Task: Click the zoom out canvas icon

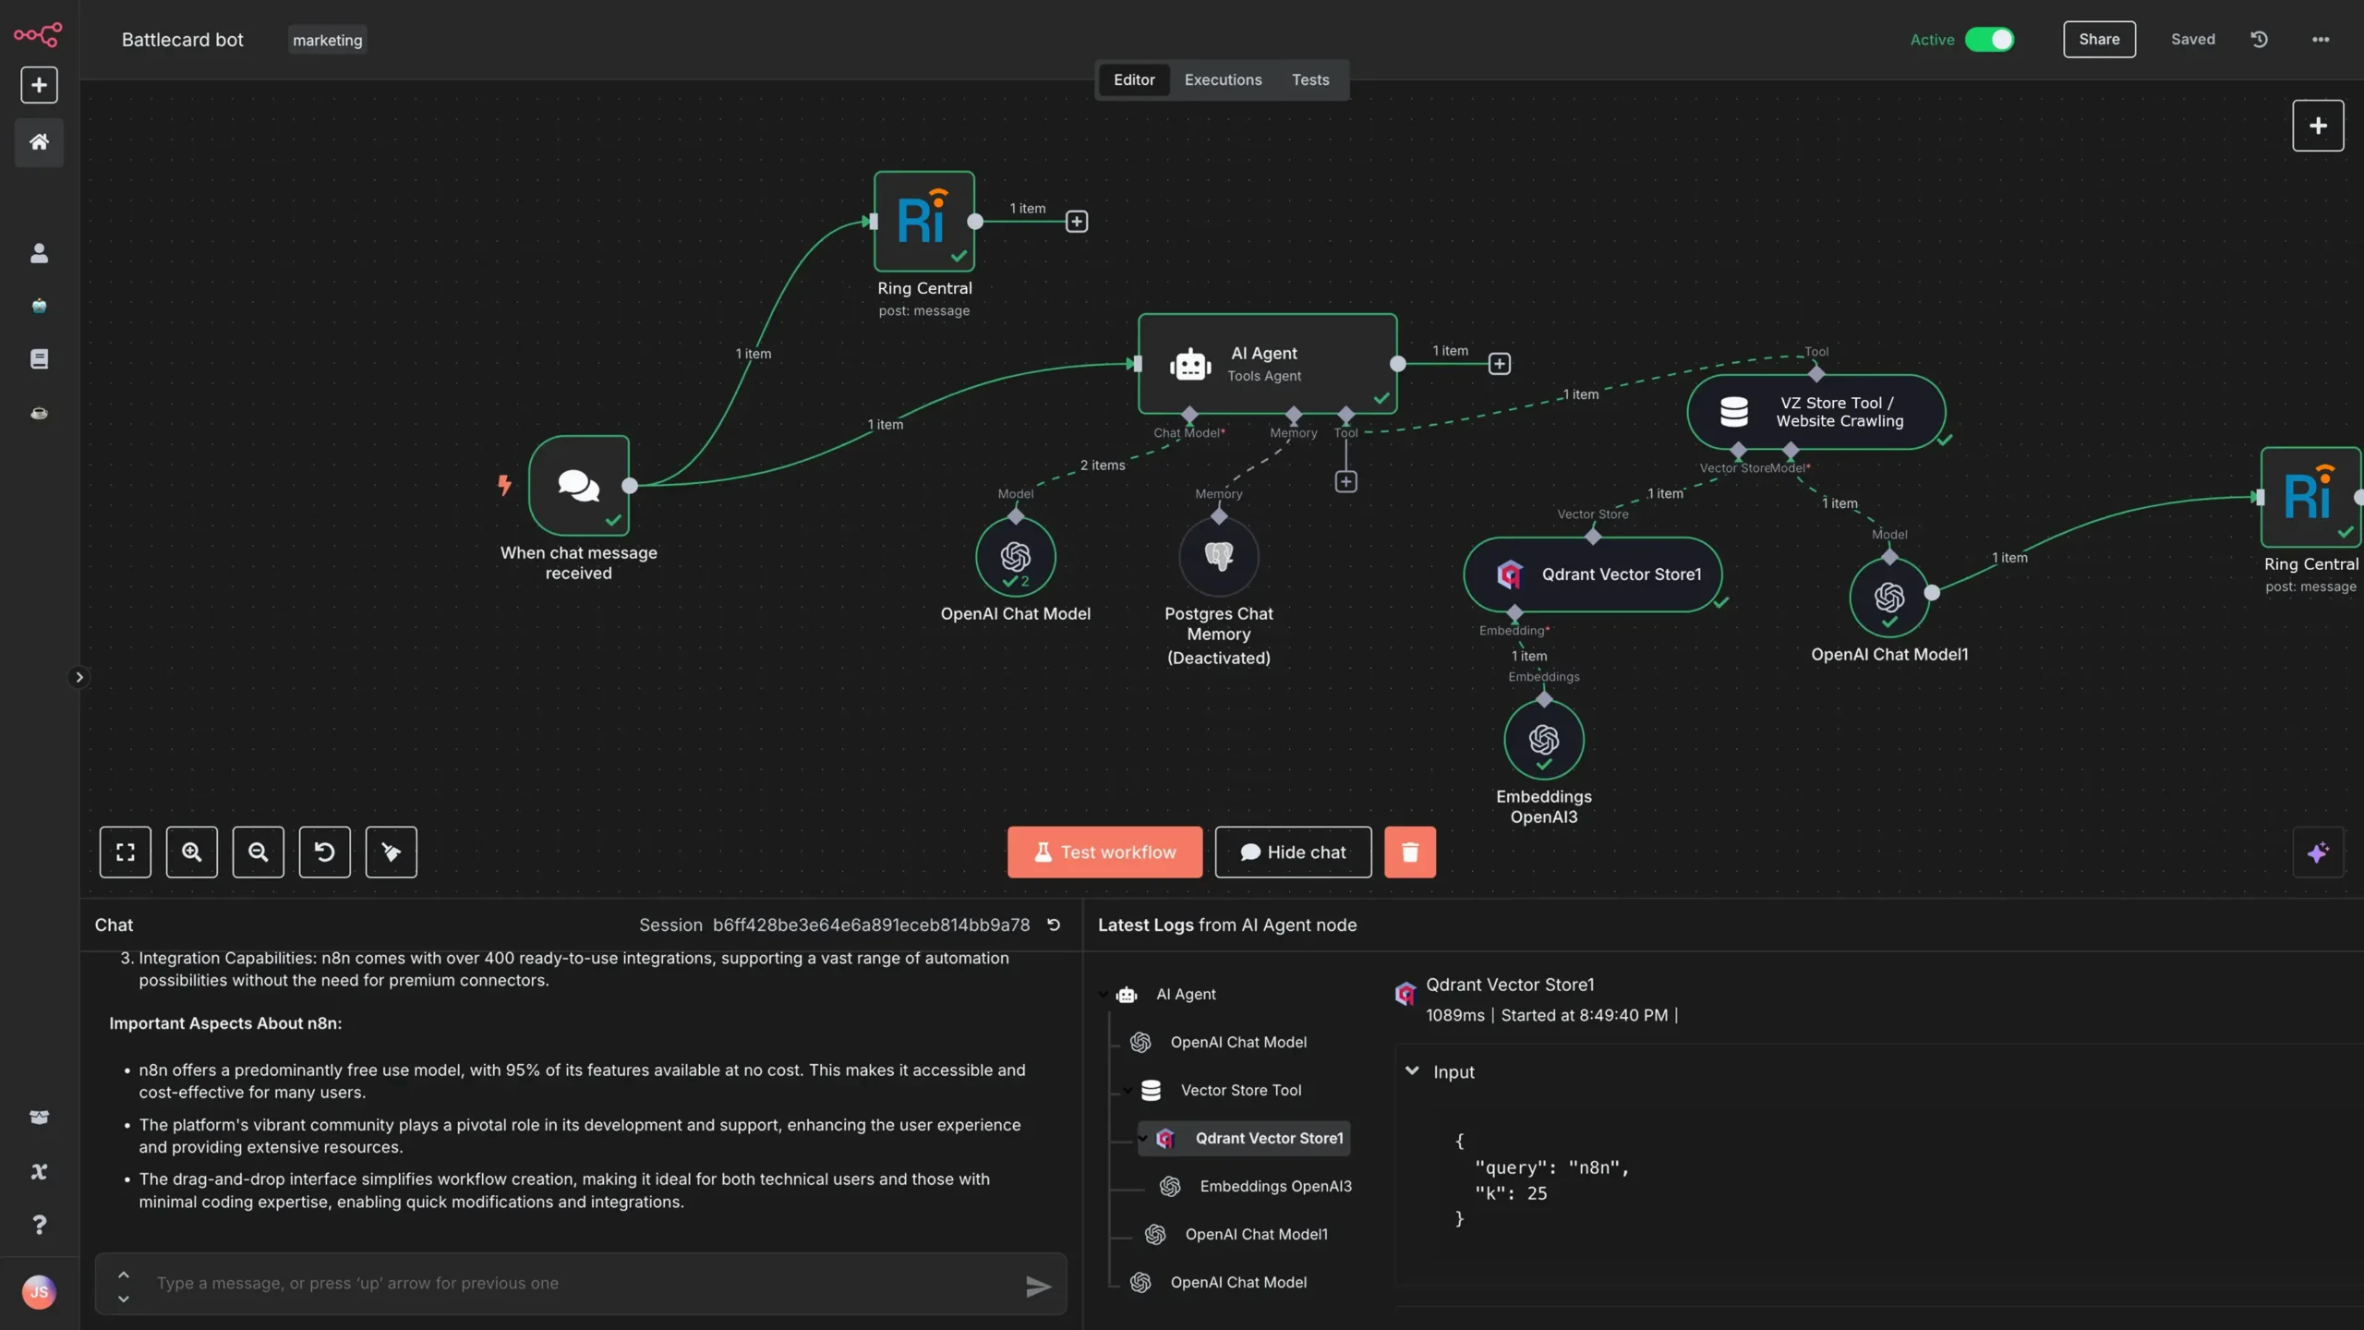Action: coord(258,852)
